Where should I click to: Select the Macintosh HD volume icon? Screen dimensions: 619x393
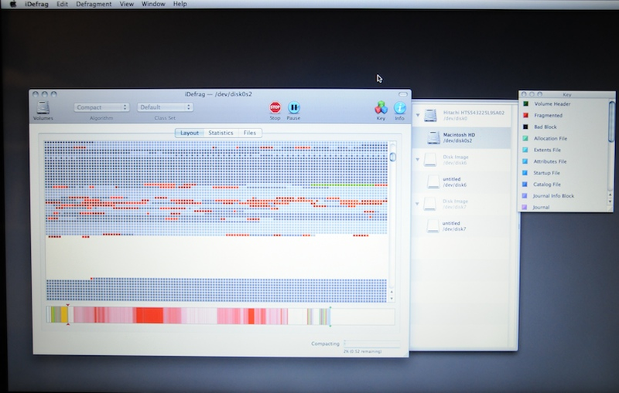click(x=433, y=137)
